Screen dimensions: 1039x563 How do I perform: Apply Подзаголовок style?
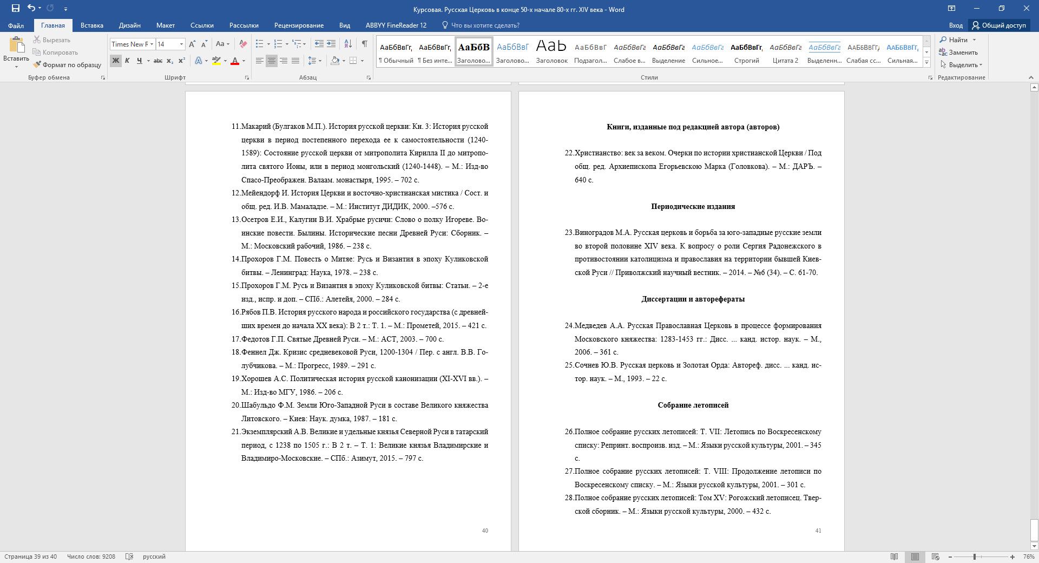590,53
